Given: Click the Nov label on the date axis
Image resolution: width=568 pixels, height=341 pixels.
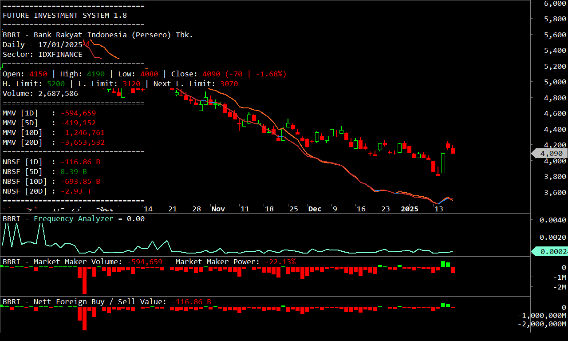Looking at the screenshot, I should coord(218,209).
